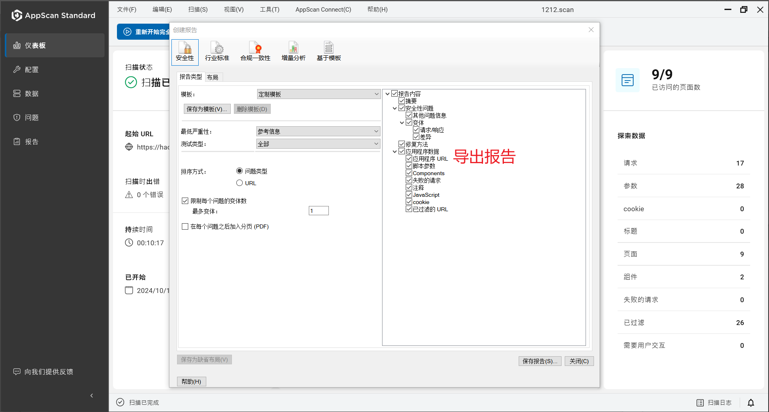Click 保存为模板(V)... button
The image size is (769, 412).
point(207,109)
